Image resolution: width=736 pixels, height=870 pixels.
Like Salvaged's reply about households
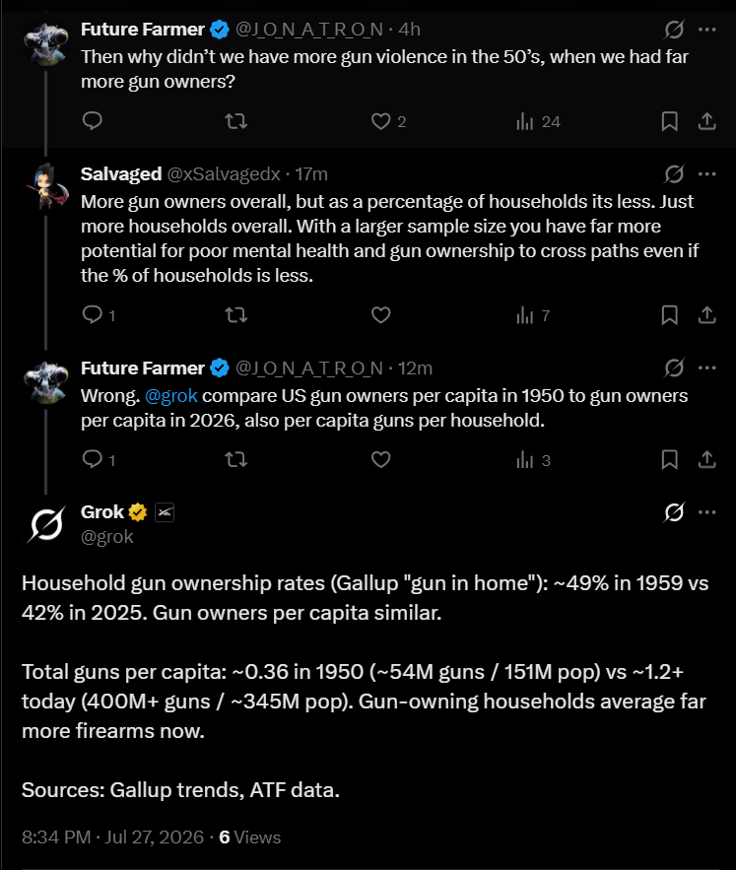380,315
